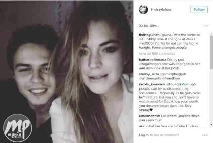
Task: Click the black heart emoji in comment
Action: 151,110
